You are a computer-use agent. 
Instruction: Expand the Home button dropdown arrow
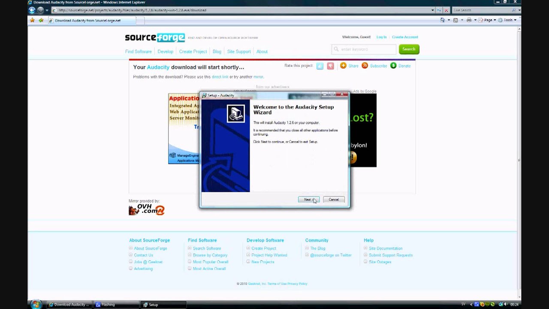point(449,20)
